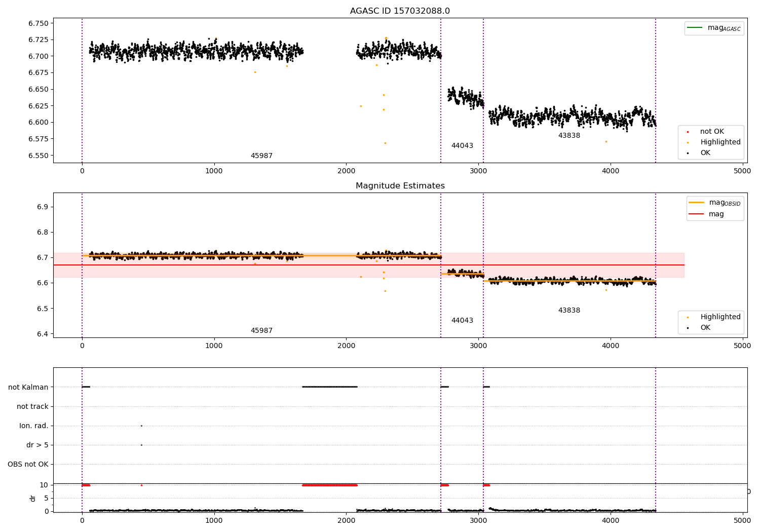Click the plot title 'AGASC ID 157032088.0'

[400, 11]
